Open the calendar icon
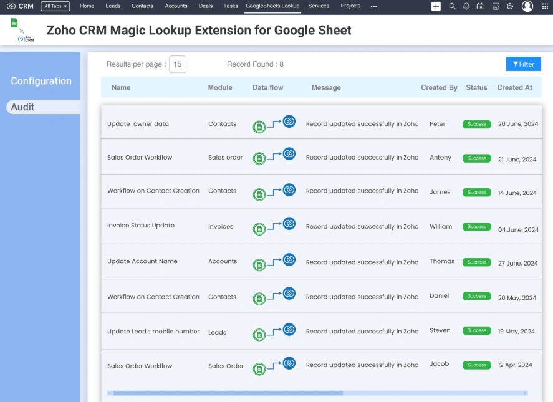The height and width of the screenshot is (402, 553). [x=481, y=7]
